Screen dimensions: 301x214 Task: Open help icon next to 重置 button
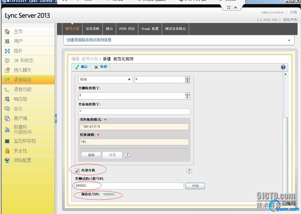pos(127,155)
